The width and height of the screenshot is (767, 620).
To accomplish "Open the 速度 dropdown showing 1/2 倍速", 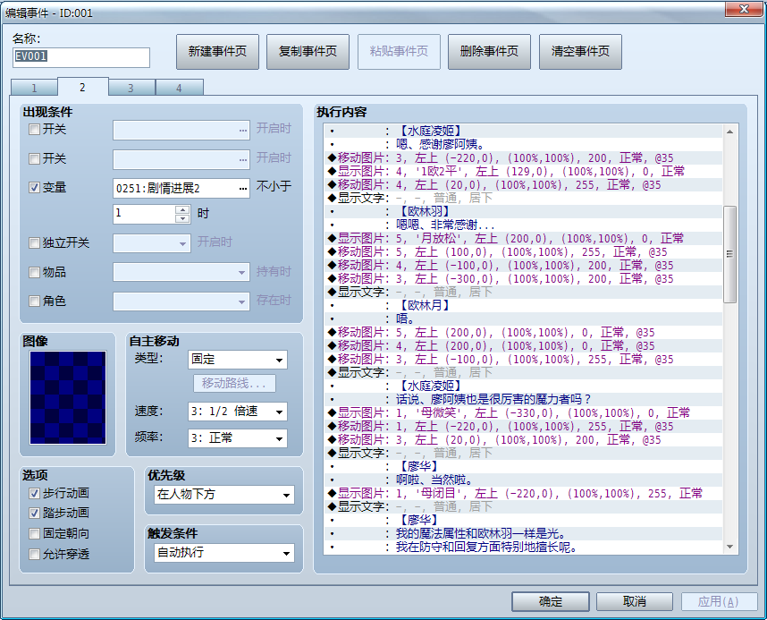I will [237, 412].
